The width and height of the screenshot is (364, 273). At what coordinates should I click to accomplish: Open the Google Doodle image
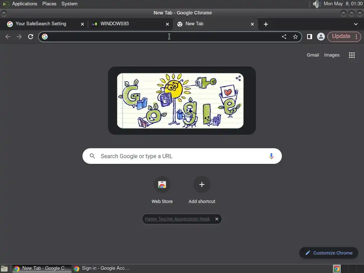180,101
